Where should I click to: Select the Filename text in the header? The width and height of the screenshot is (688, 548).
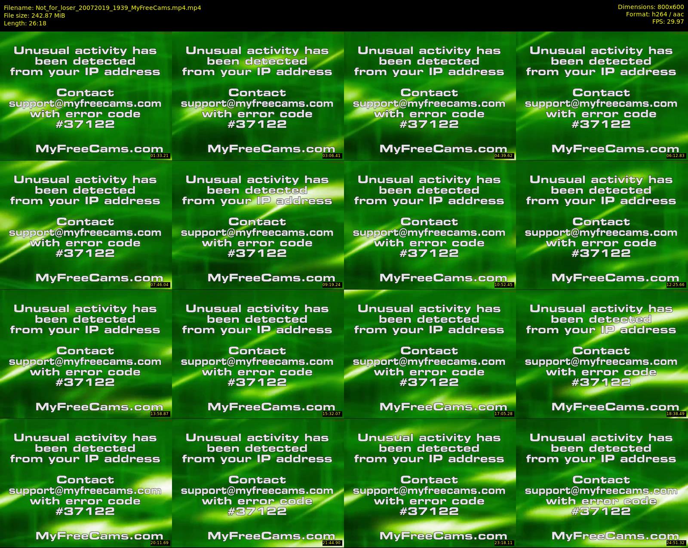[x=102, y=8]
